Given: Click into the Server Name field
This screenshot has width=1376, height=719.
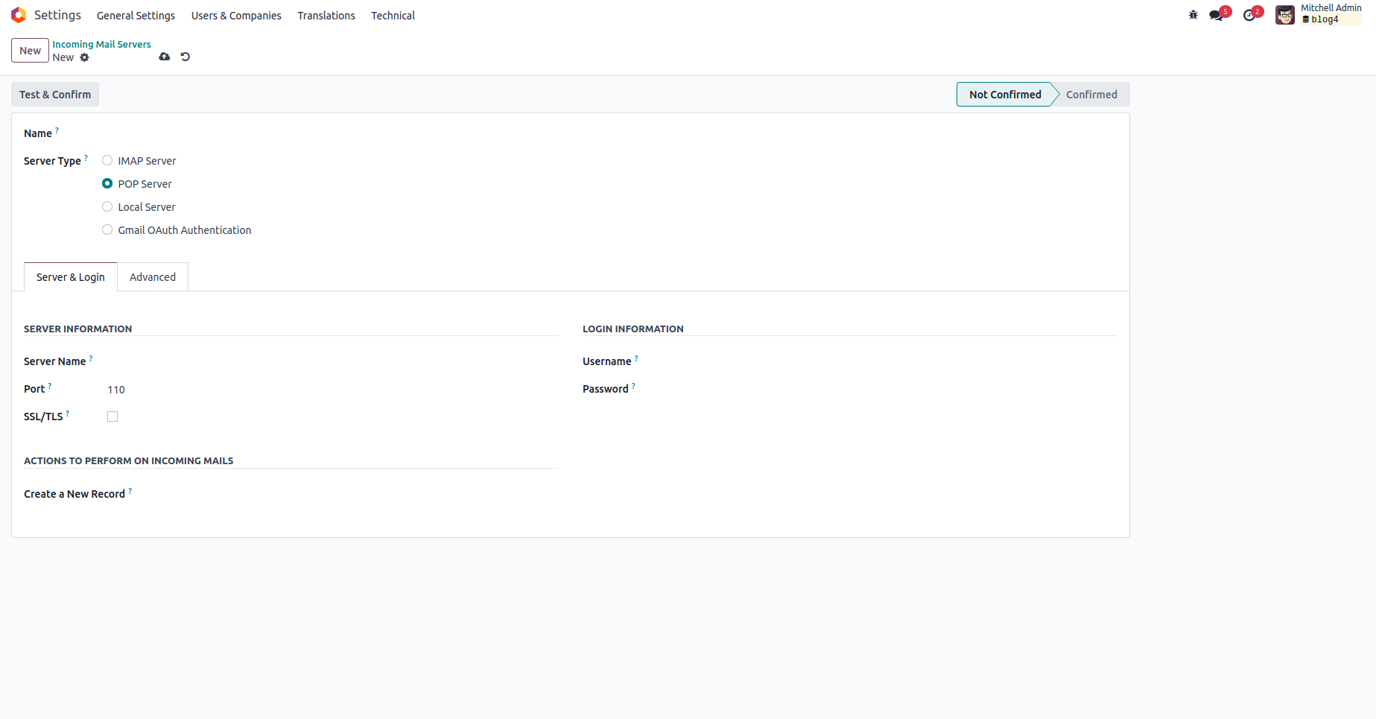Looking at the screenshot, I should point(332,361).
